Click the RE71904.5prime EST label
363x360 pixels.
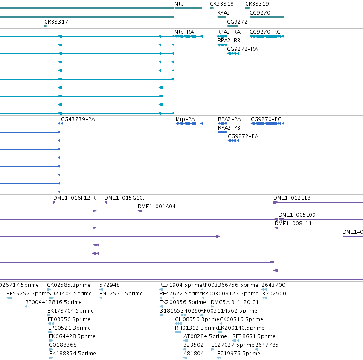180,285
